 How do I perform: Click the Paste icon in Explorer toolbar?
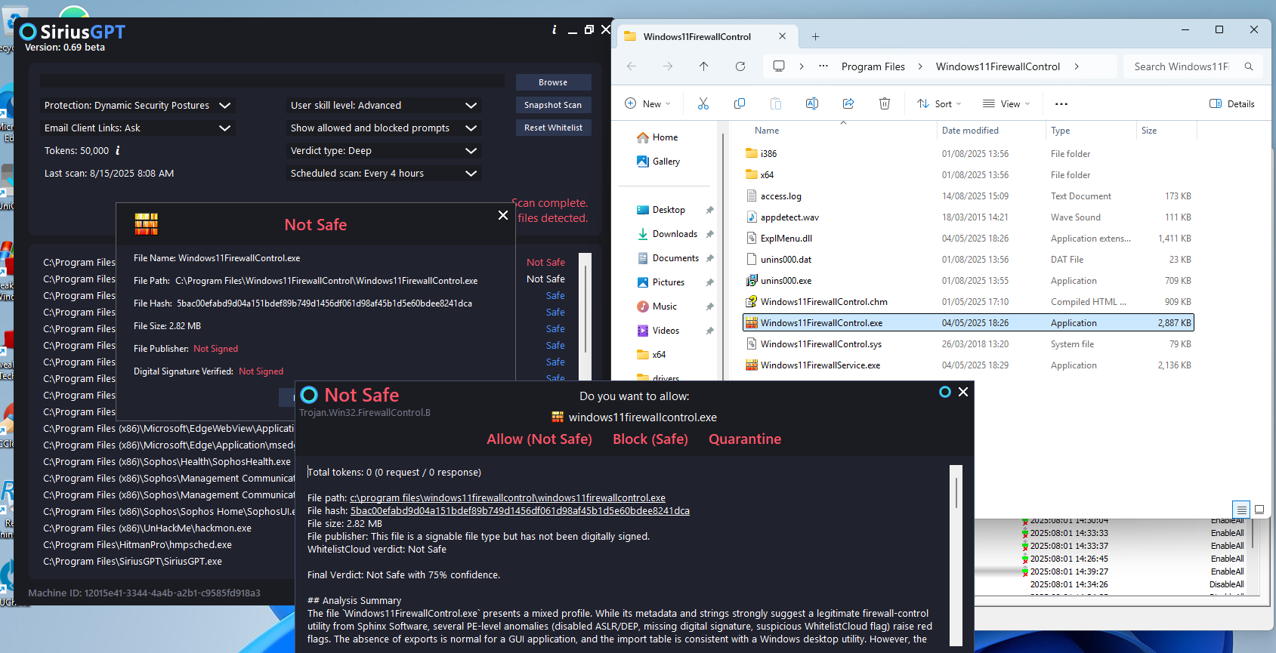776,103
